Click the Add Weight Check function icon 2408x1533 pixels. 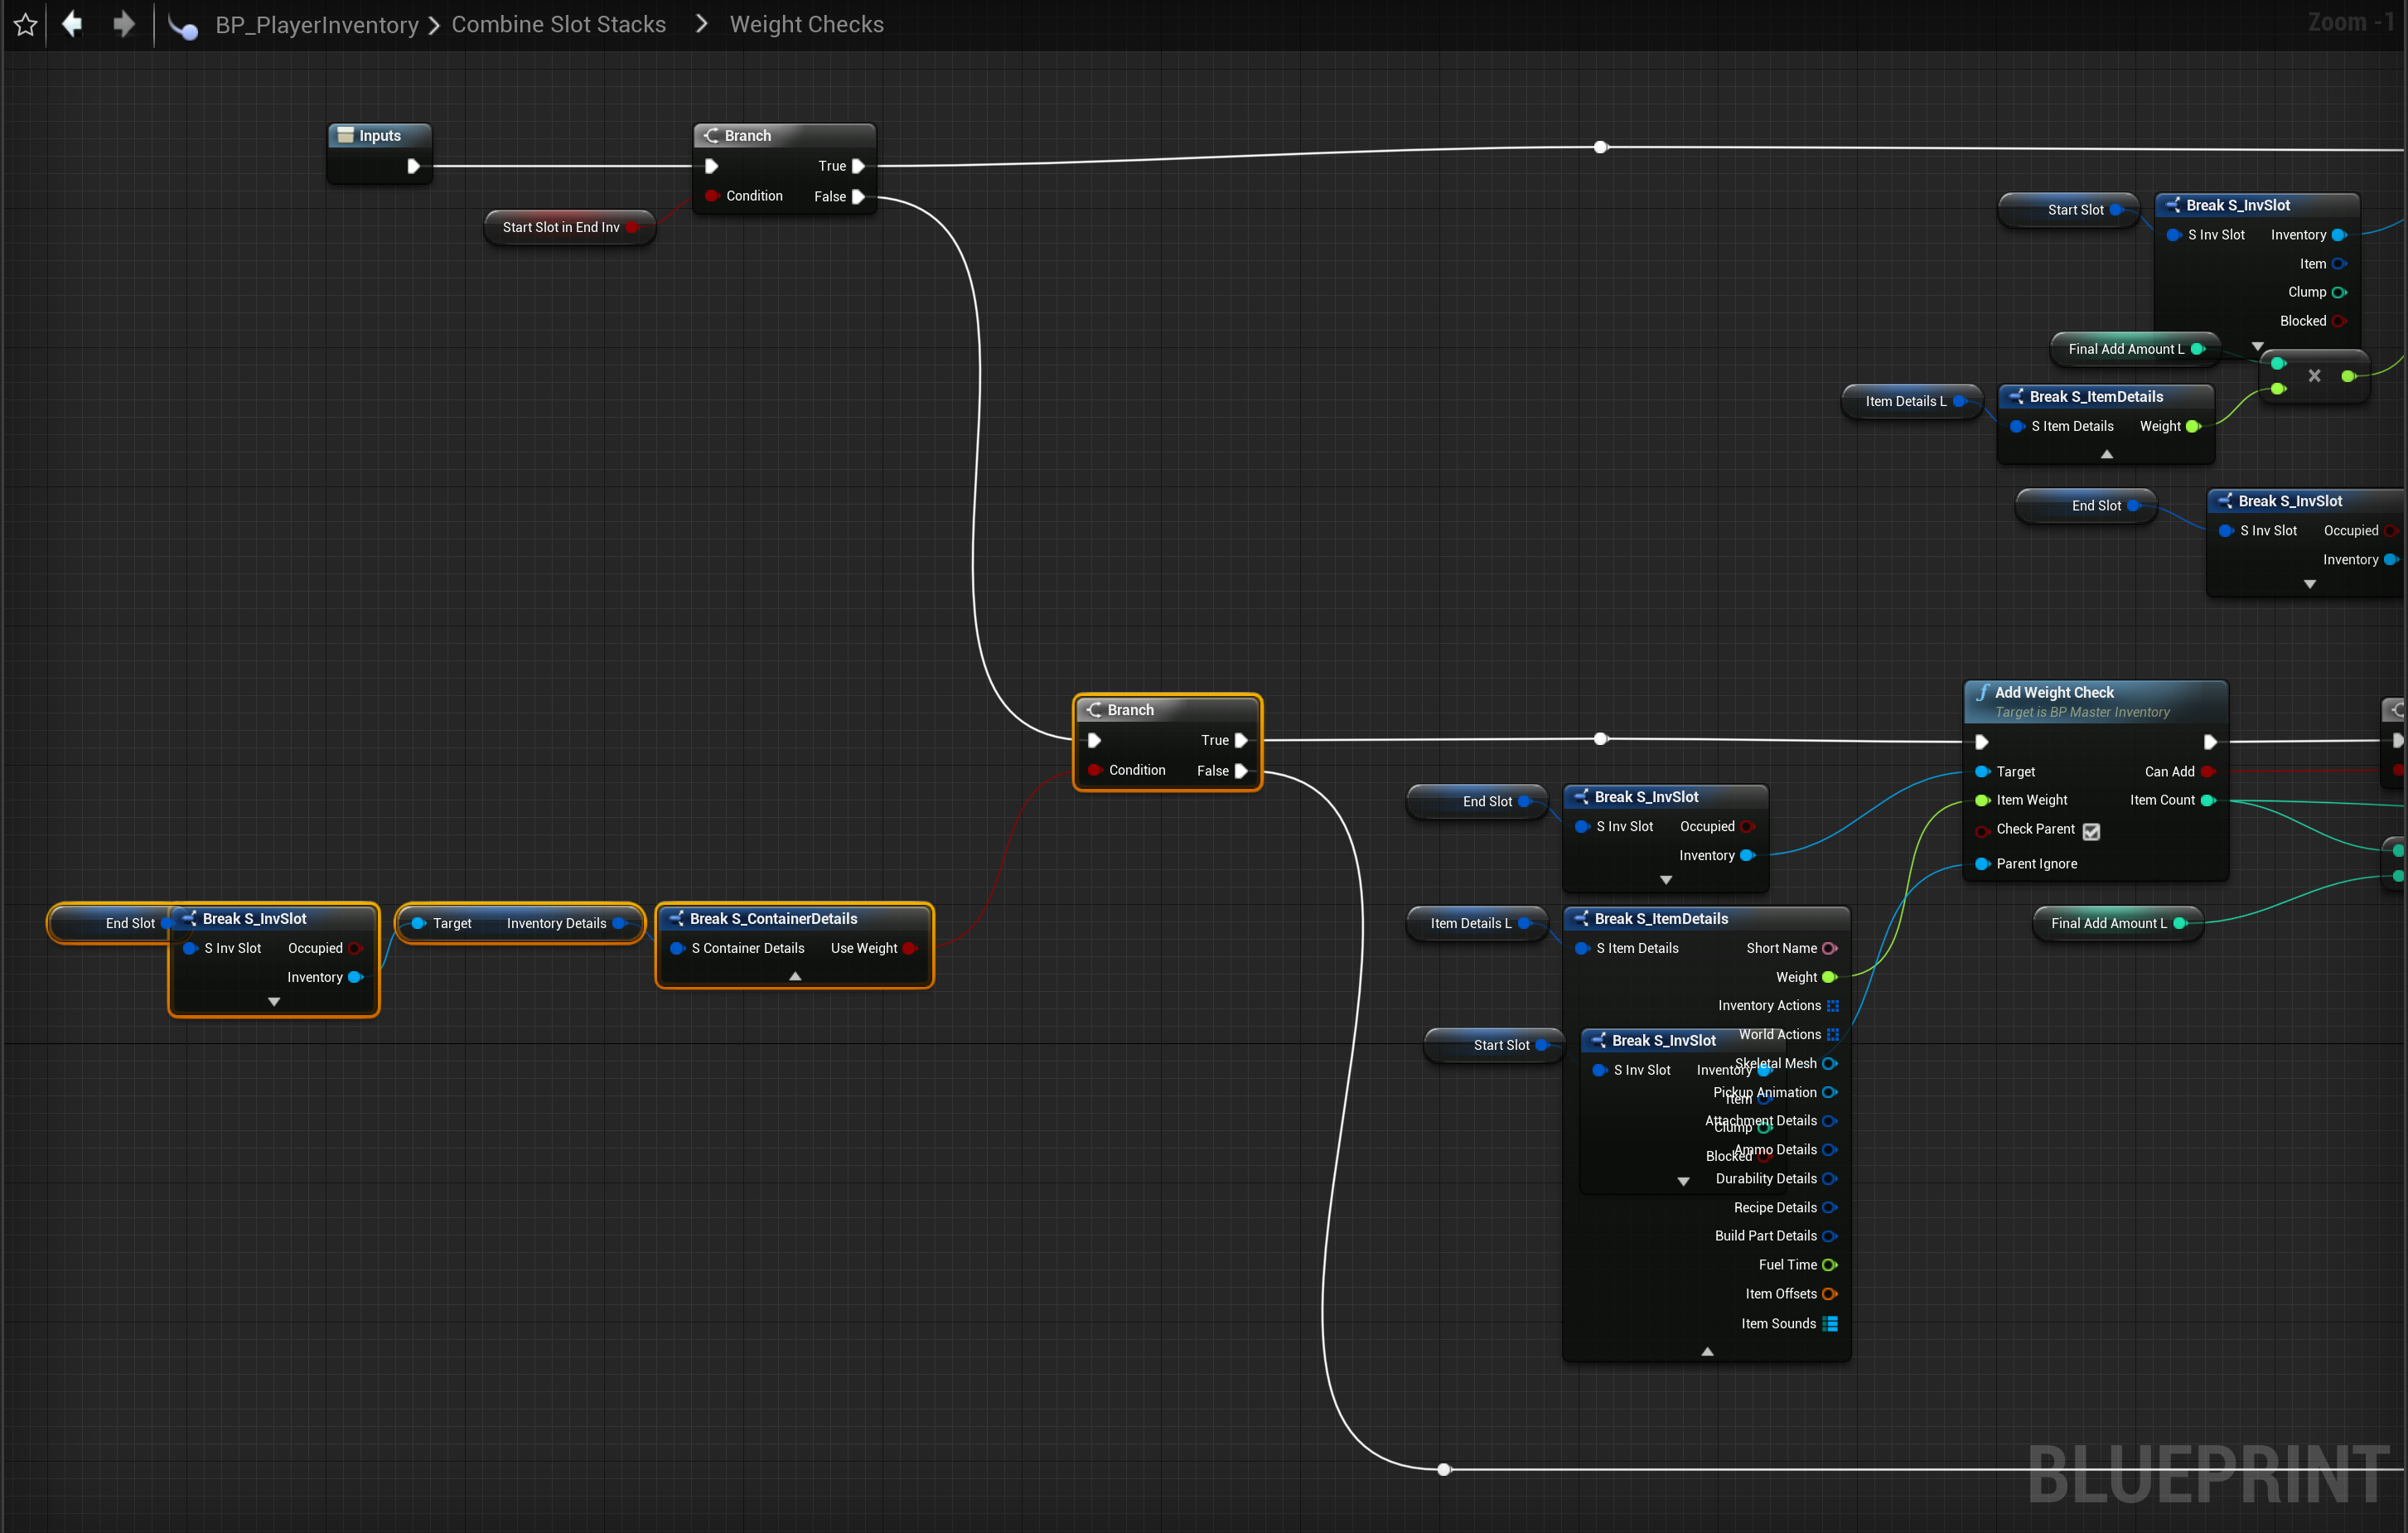[x=1981, y=692]
